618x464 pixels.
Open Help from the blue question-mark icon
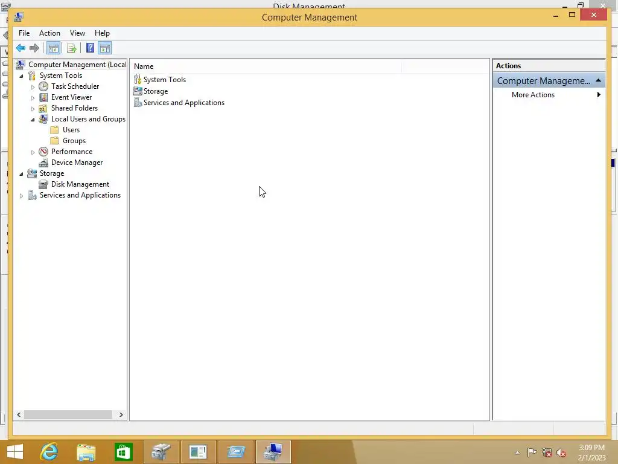click(91, 48)
